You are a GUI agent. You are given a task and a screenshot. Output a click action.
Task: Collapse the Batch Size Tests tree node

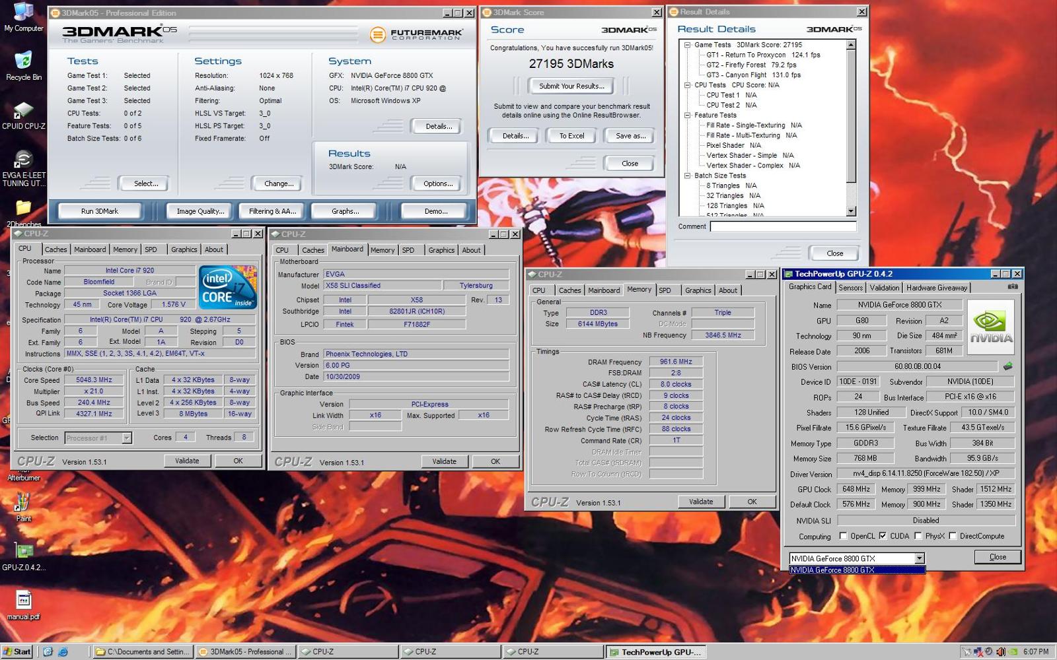point(687,176)
